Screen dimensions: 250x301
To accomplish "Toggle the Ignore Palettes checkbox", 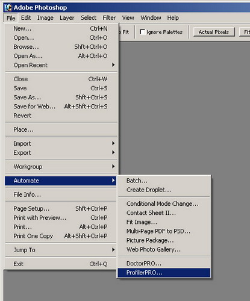I will [142, 32].
